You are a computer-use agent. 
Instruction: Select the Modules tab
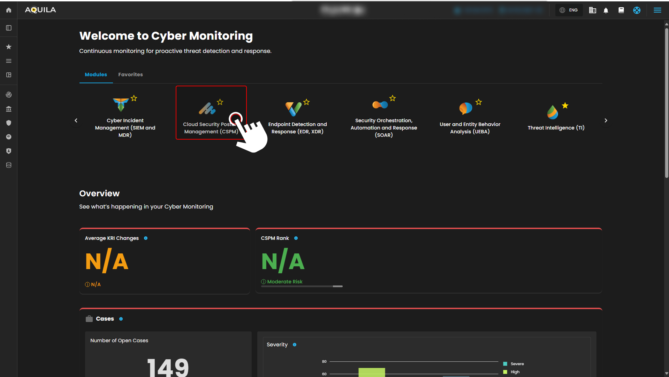point(96,74)
